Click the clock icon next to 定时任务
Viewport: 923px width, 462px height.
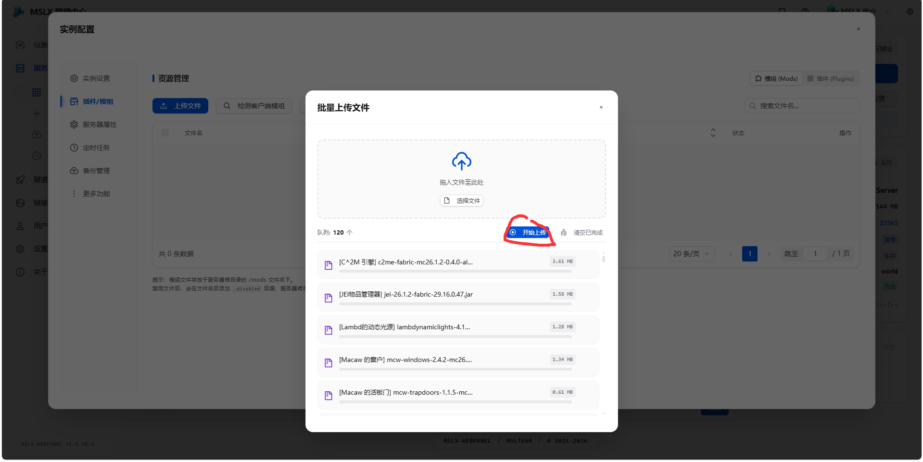[x=74, y=148]
